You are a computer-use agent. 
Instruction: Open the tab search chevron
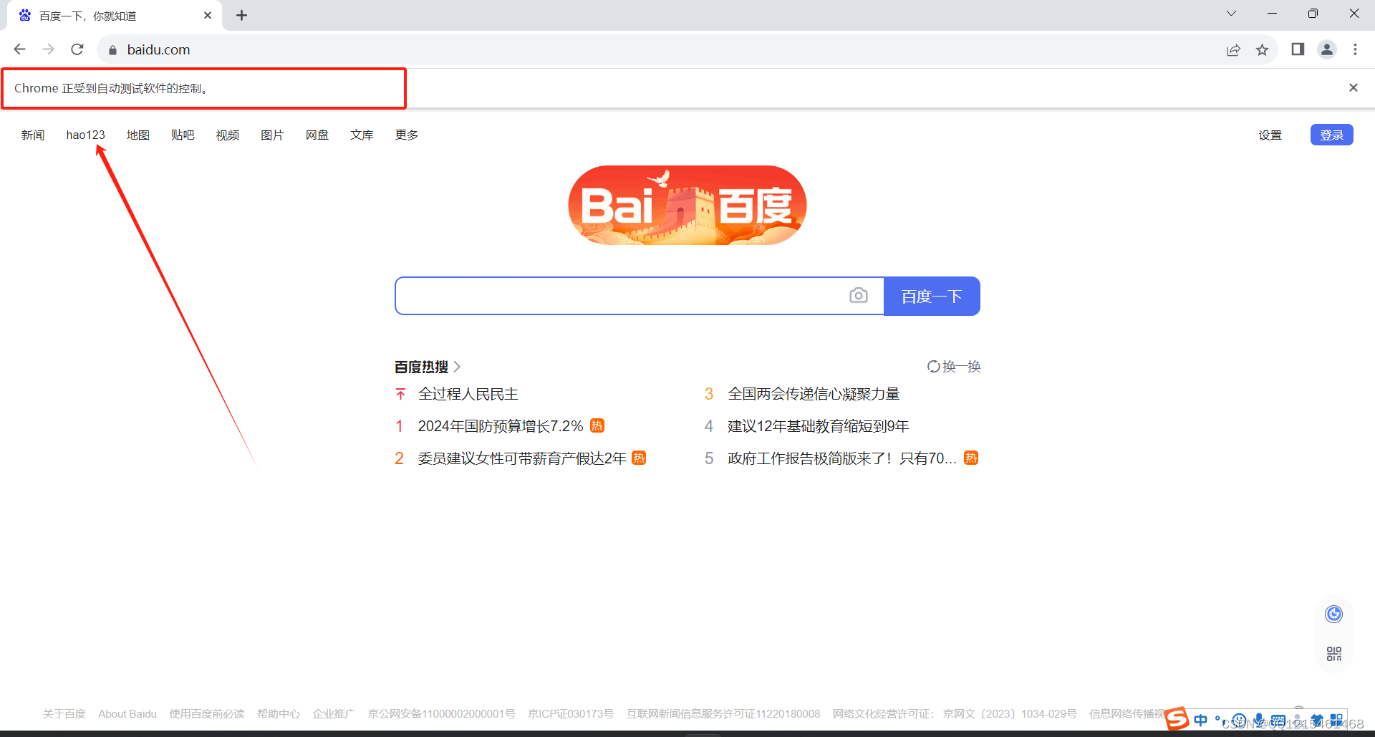[1231, 14]
